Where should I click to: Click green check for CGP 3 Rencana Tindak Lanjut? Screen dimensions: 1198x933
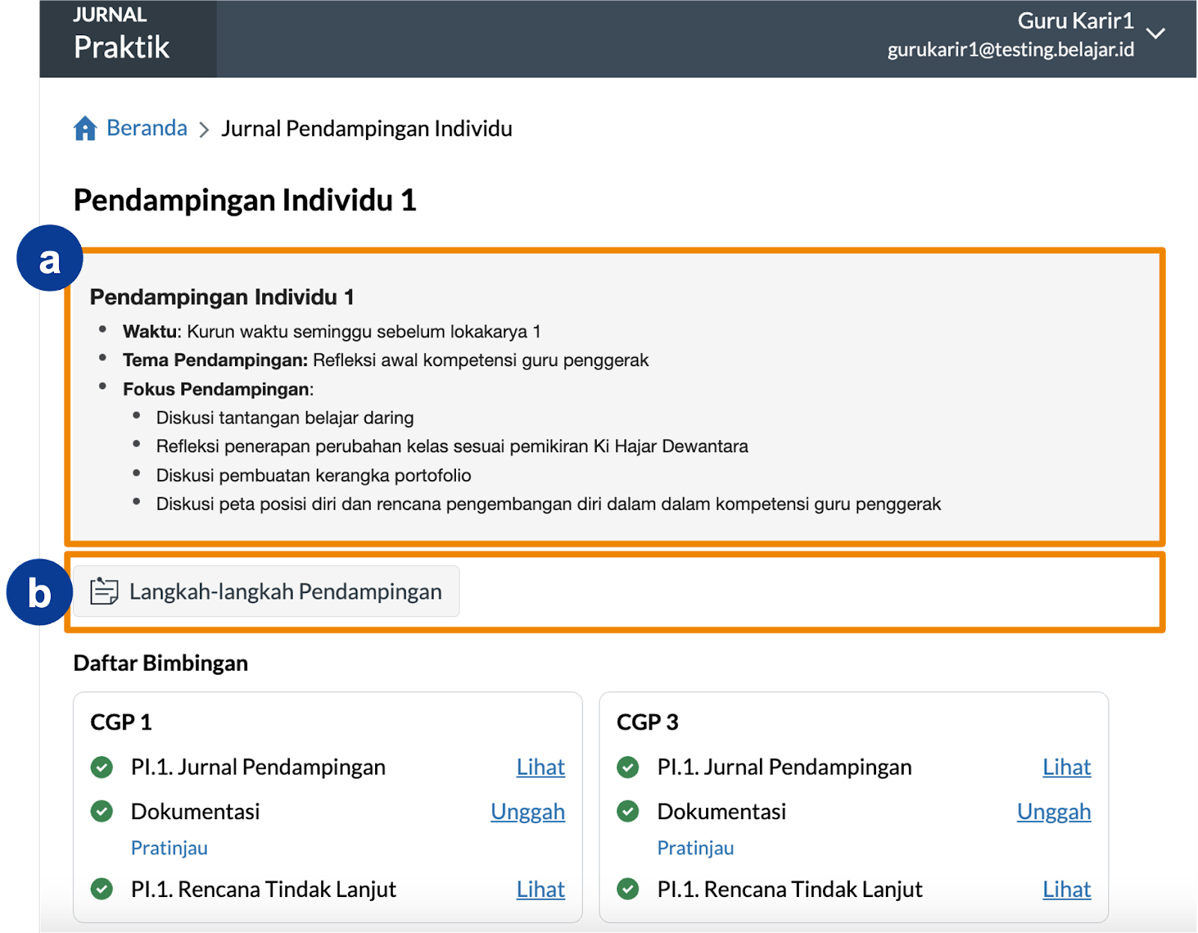click(628, 889)
